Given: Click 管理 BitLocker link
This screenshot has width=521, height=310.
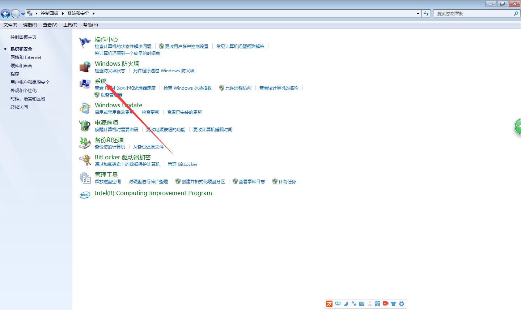Looking at the screenshot, I should (183, 164).
